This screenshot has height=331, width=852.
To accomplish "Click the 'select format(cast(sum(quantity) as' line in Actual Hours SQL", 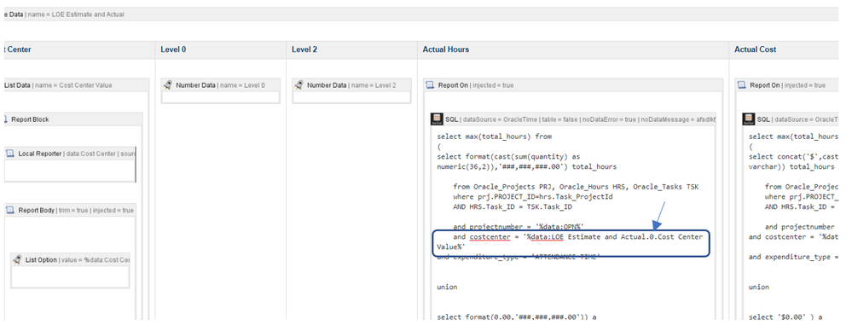I will 508,156.
